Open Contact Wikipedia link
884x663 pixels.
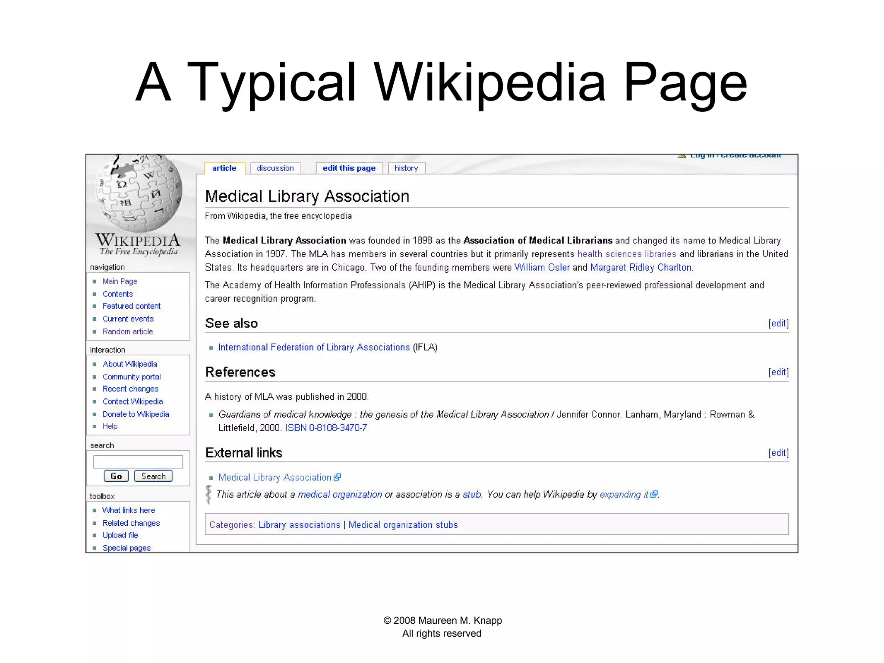[133, 401]
